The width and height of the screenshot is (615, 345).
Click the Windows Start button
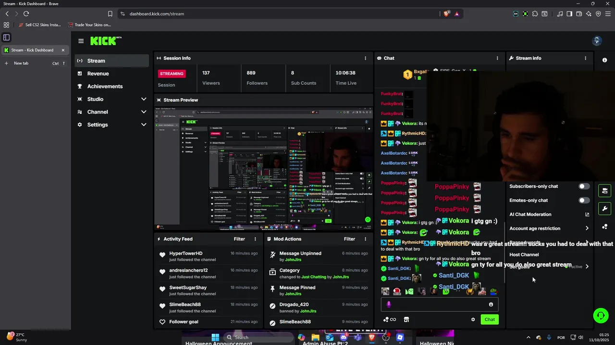point(215,337)
